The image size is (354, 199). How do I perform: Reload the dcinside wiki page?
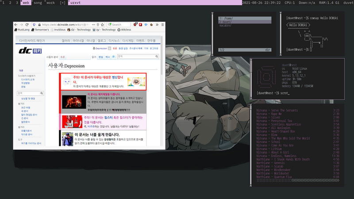27,25
